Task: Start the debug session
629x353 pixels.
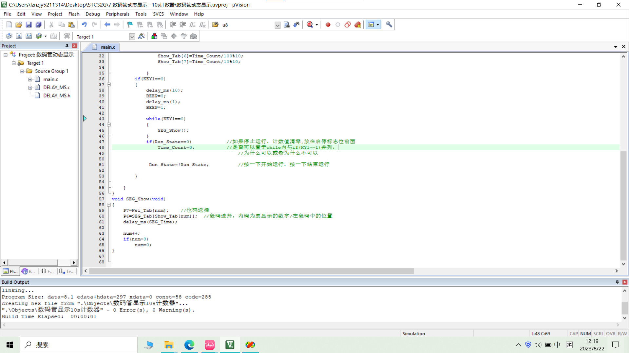Action: pyautogui.click(x=310, y=25)
